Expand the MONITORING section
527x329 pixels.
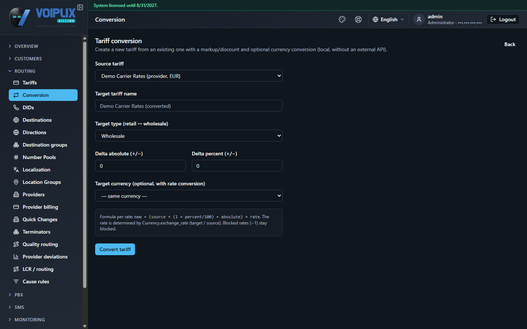(26, 319)
